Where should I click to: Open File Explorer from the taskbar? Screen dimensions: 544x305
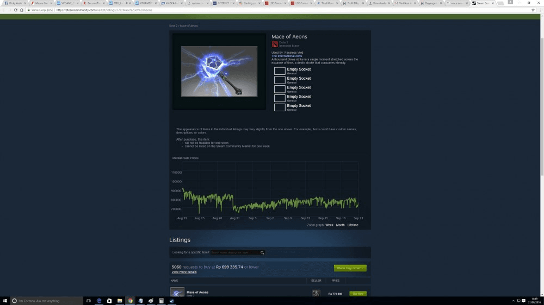click(120, 301)
